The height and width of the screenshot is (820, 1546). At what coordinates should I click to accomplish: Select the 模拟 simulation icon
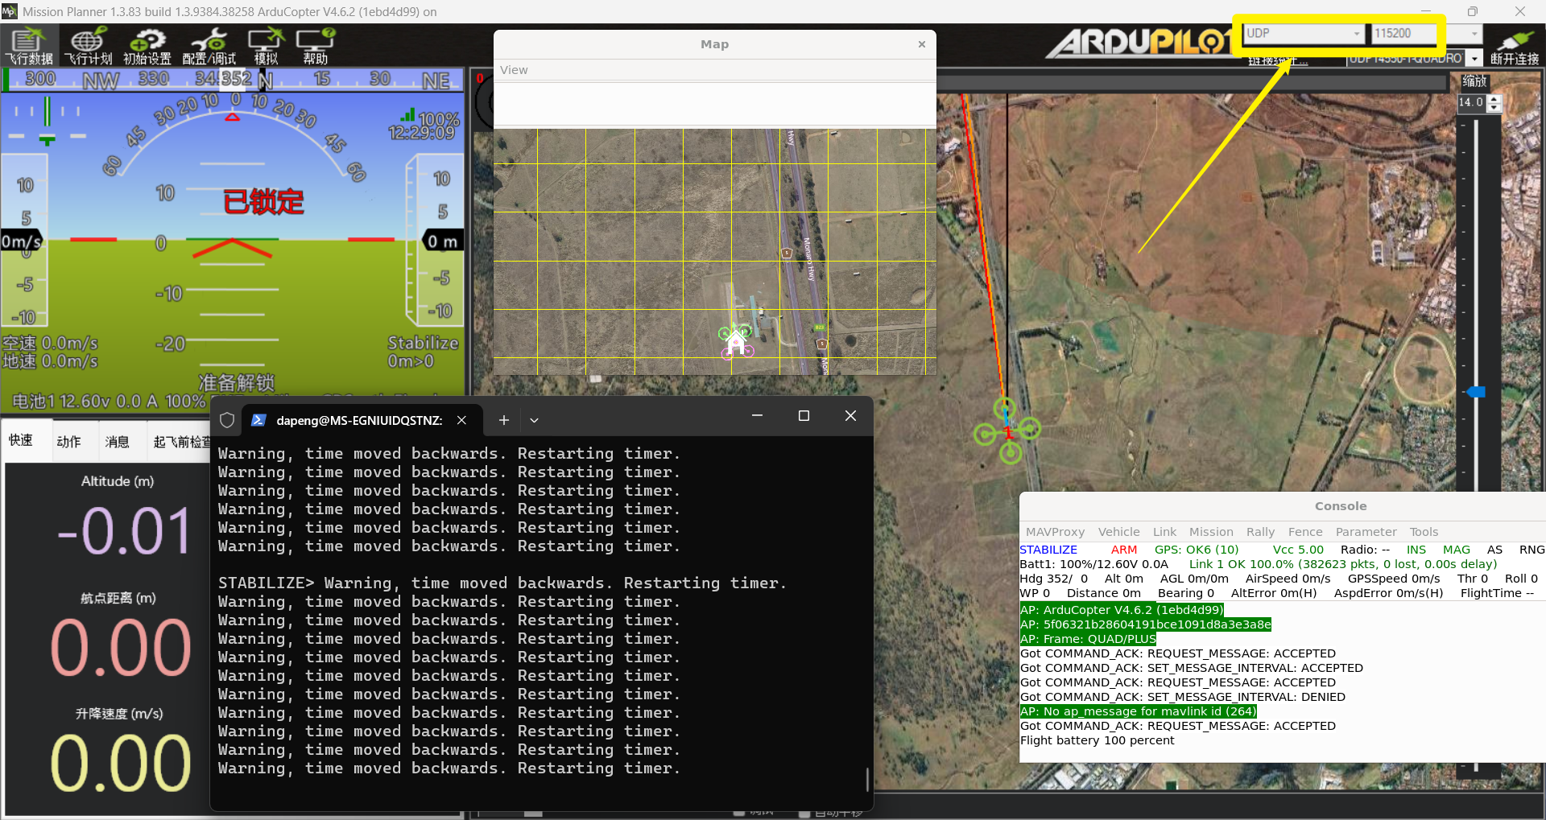266,46
